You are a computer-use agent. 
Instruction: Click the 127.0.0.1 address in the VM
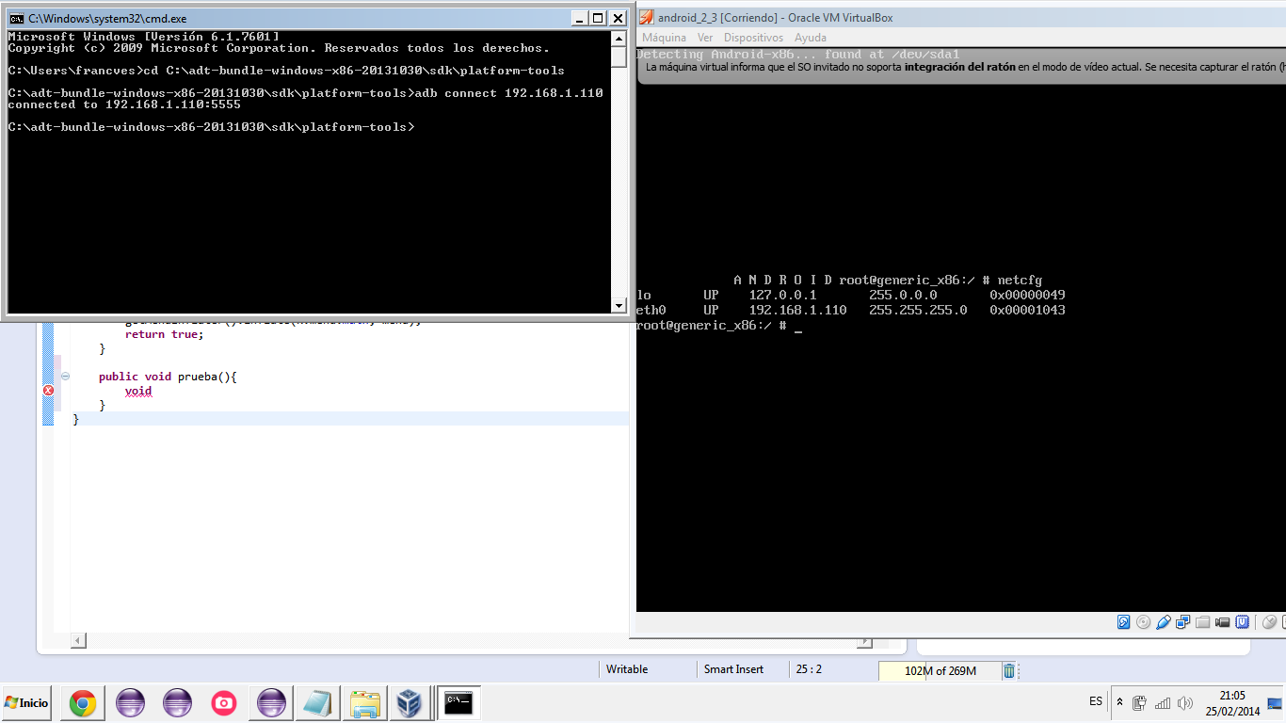783,295
